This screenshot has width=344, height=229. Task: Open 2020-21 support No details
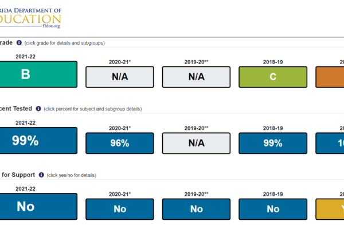[x=120, y=210]
